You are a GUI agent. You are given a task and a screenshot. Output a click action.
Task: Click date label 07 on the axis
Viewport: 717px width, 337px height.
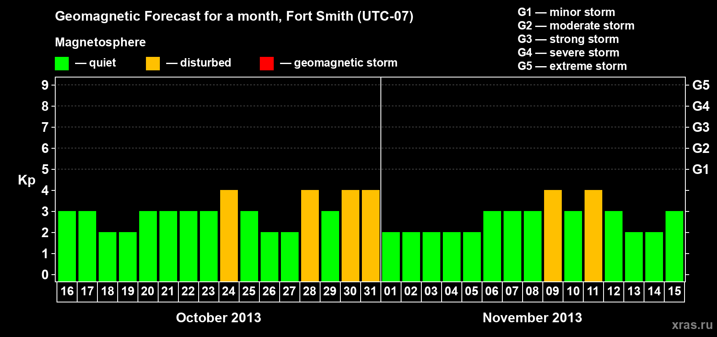[512, 291]
